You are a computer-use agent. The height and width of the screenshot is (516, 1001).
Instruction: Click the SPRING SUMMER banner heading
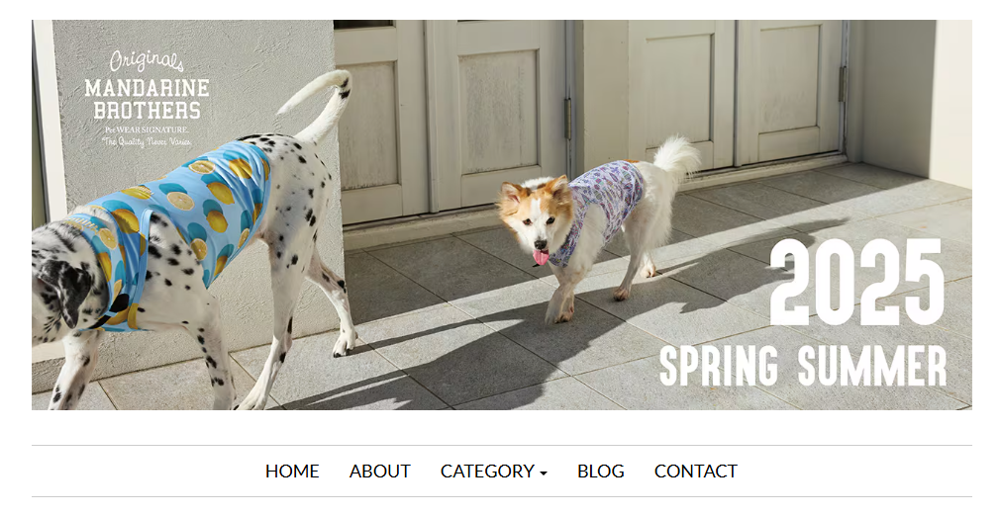pos(803,366)
